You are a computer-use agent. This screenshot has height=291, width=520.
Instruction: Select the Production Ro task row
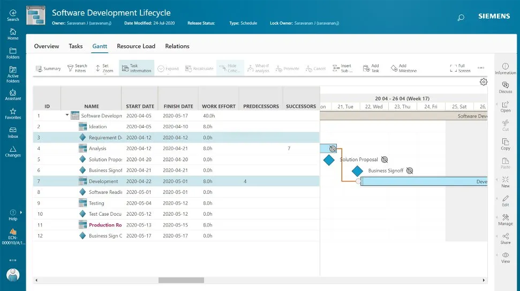click(x=176, y=225)
